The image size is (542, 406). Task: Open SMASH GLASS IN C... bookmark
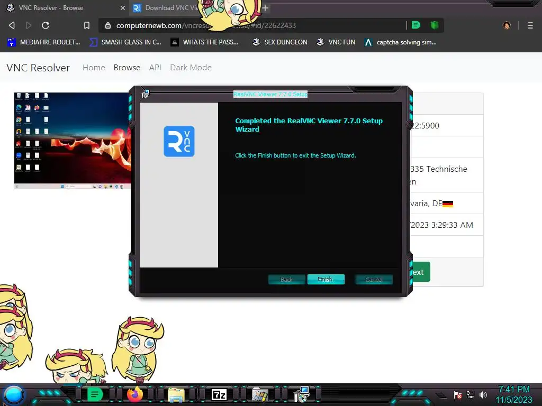point(125,42)
